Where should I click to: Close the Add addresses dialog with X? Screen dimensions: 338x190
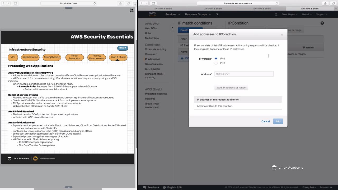tap(282, 35)
